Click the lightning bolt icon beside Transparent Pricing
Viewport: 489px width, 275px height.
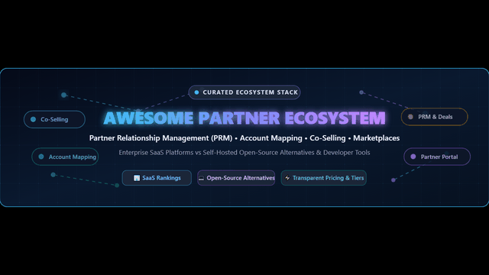tap(287, 178)
